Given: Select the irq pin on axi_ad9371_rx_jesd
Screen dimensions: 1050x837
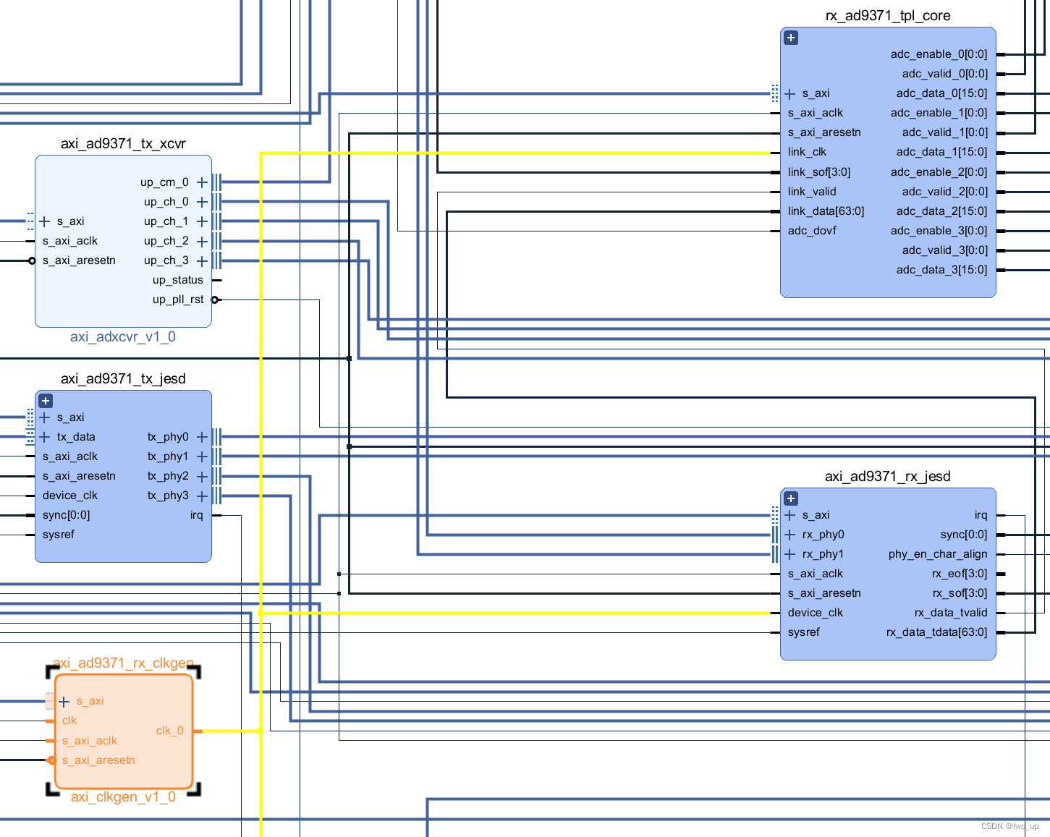Looking at the screenshot, I should pyautogui.click(x=981, y=515).
